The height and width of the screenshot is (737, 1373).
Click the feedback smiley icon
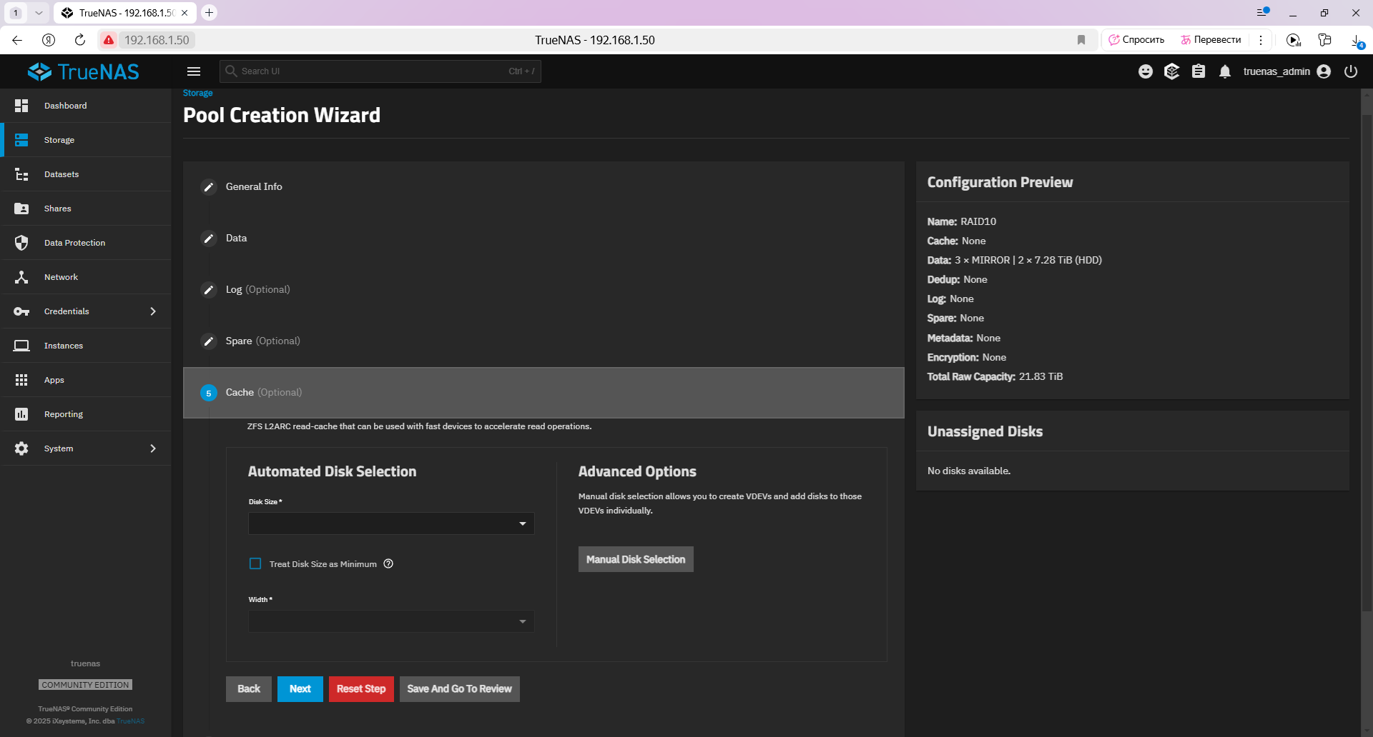(1146, 71)
